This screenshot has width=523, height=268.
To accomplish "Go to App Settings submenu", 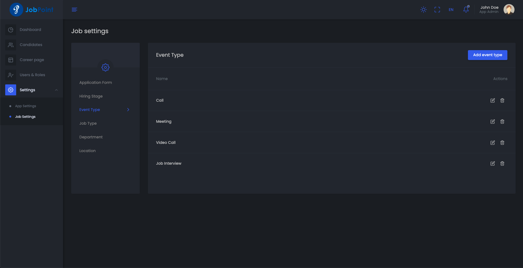I will coord(25,106).
